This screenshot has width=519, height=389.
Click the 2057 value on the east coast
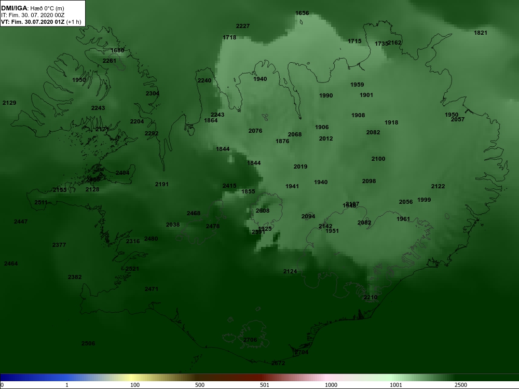tap(458, 119)
